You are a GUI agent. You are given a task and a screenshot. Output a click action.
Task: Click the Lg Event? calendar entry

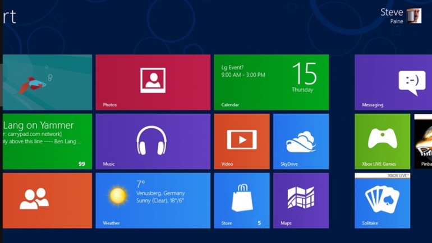tap(232, 67)
